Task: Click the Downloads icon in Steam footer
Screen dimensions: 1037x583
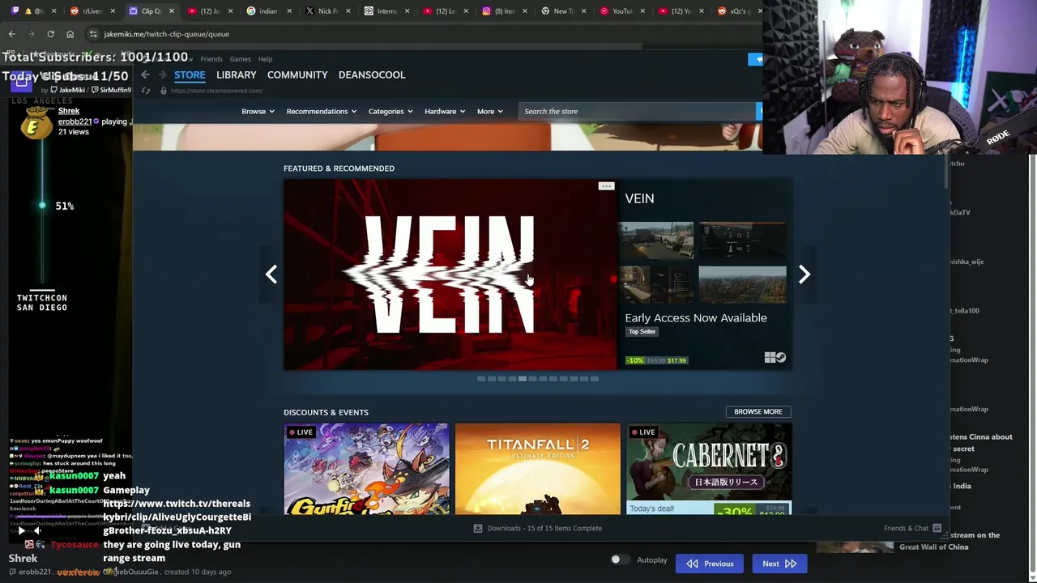Action: tap(478, 528)
